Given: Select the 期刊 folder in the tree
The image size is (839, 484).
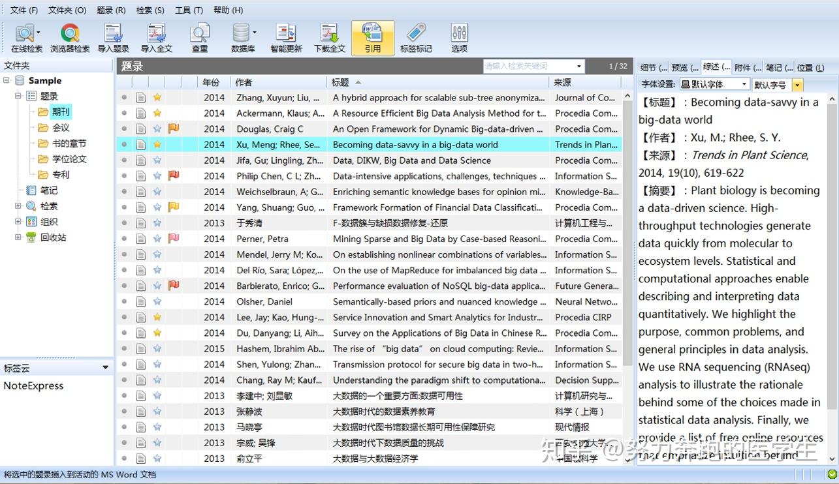Looking at the screenshot, I should pos(60,112).
